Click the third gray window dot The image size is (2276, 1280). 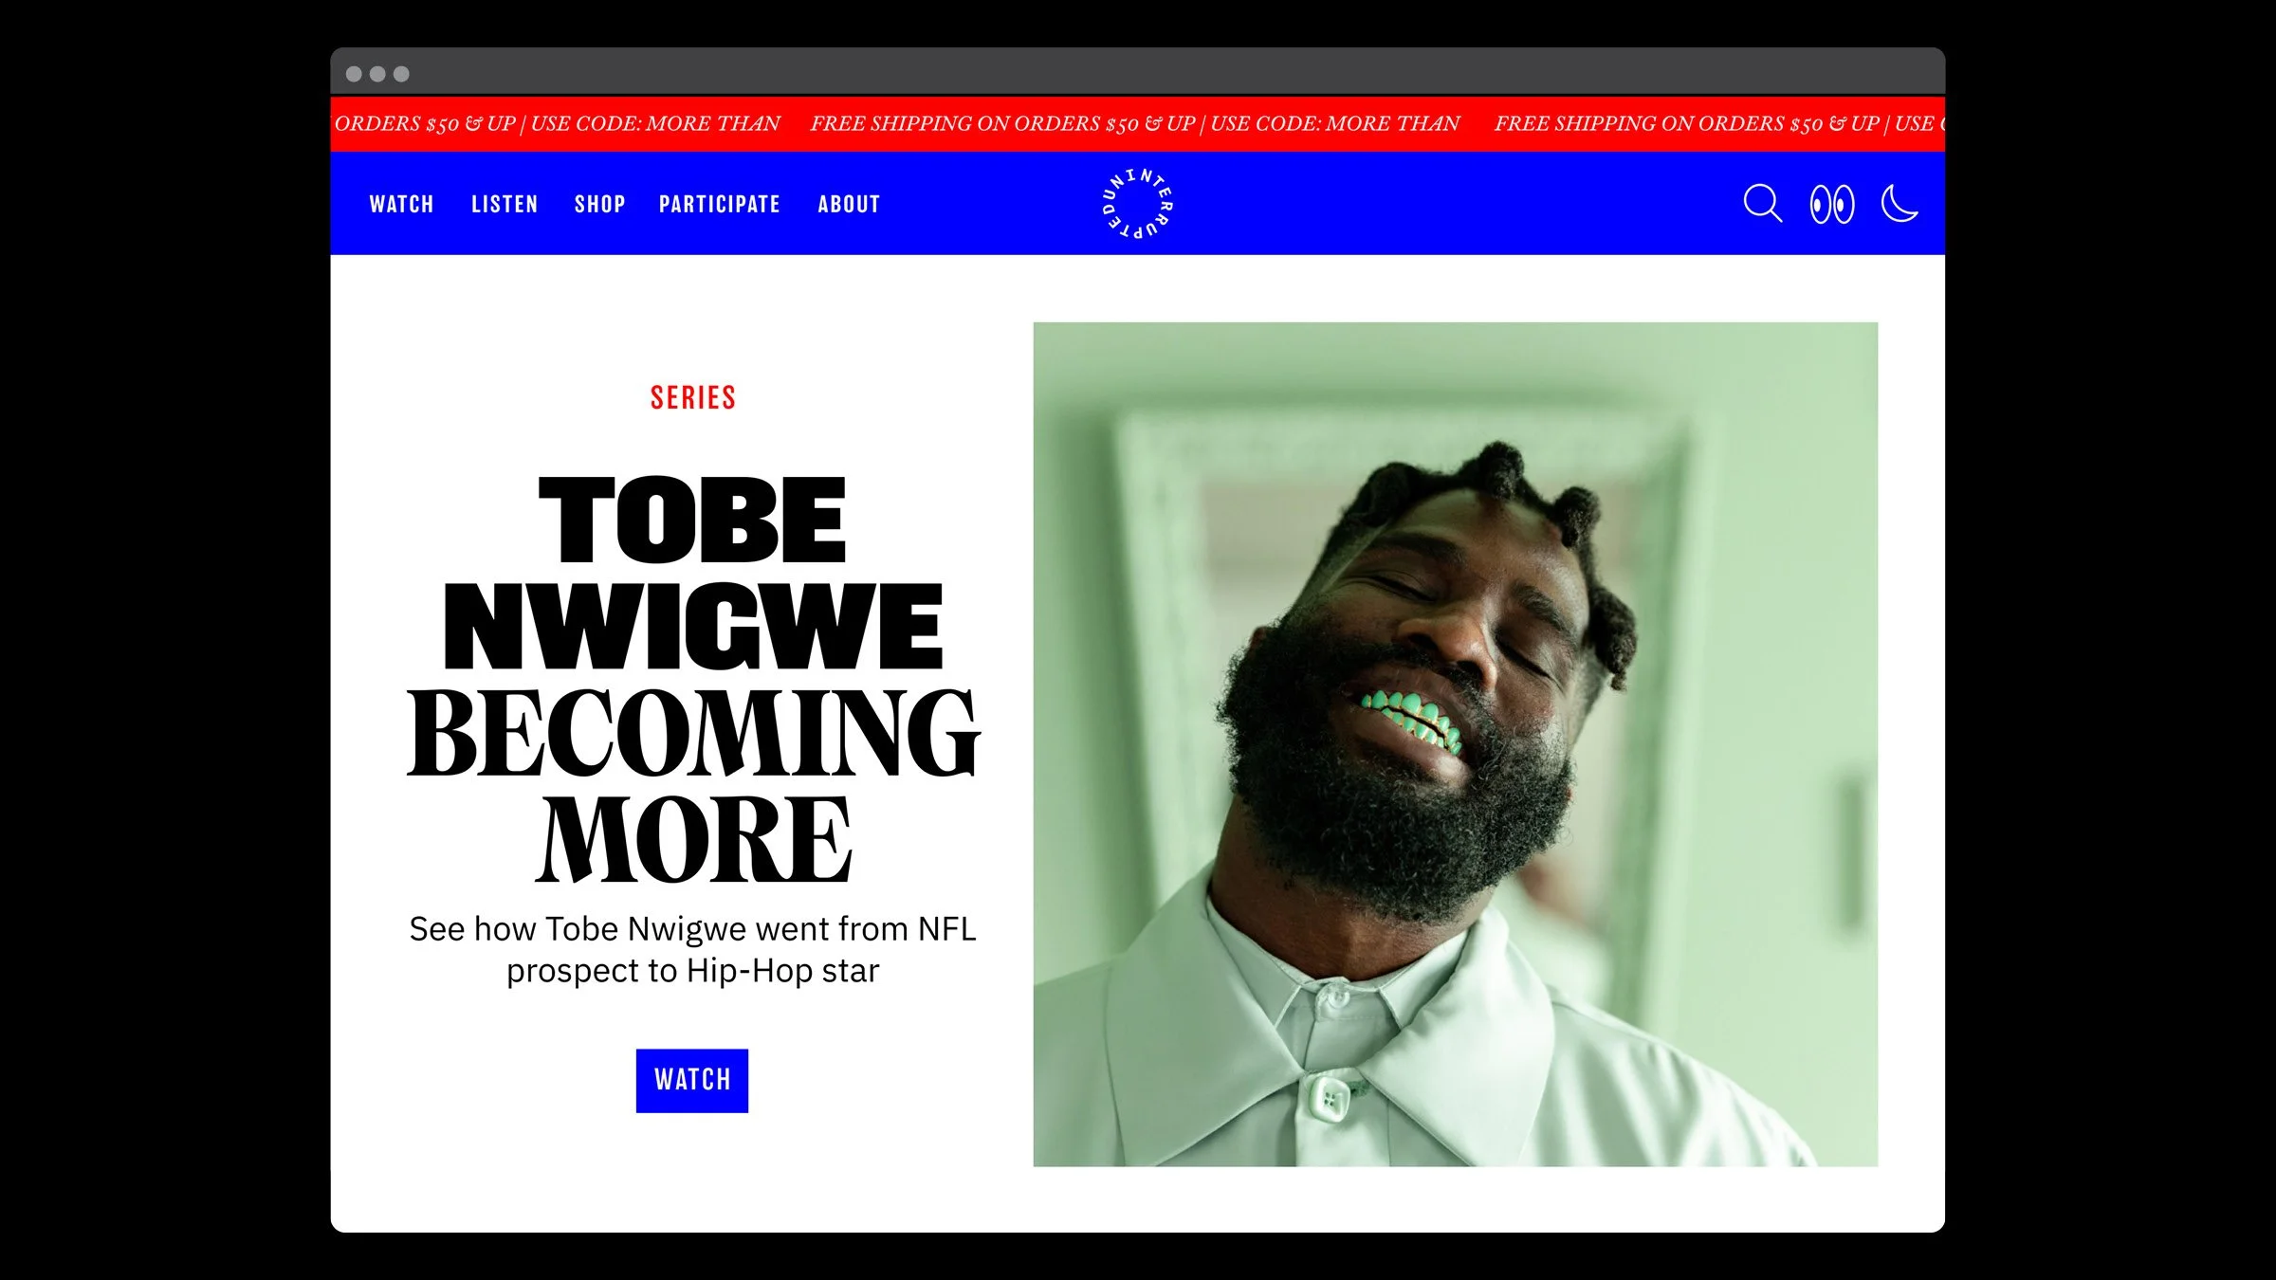click(x=401, y=74)
